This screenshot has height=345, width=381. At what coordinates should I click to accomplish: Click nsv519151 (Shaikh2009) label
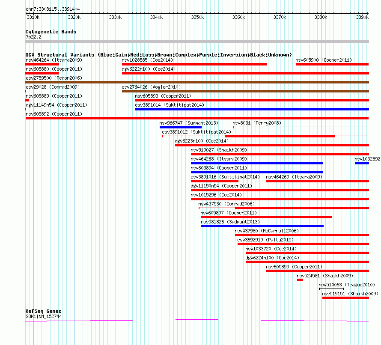pos(350,294)
